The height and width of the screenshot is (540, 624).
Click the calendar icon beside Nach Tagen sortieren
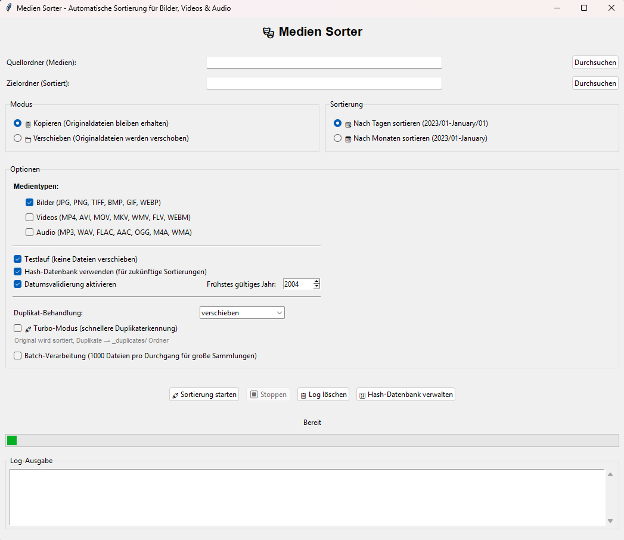(347, 123)
